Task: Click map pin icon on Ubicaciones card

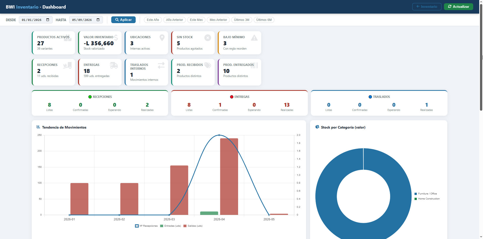Action: [162, 38]
